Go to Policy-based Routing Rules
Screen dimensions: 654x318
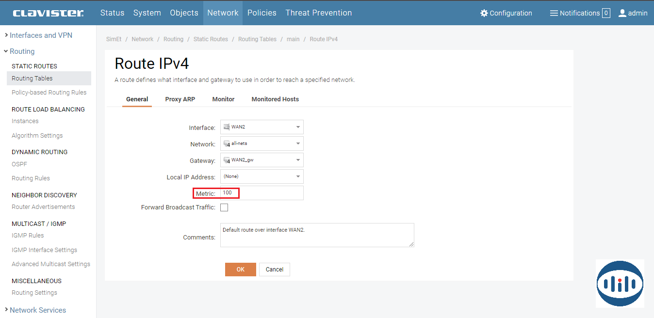(x=49, y=92)
